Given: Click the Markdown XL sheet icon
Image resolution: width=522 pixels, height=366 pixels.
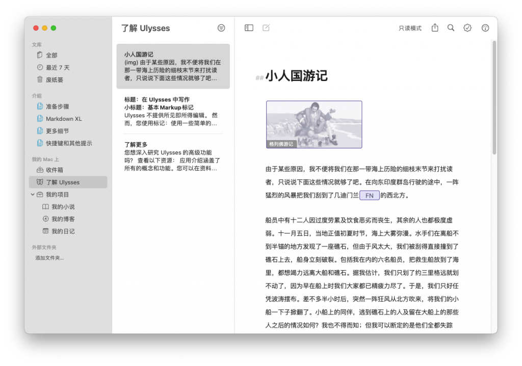Looking at the screenshot, I should [40, 119].
